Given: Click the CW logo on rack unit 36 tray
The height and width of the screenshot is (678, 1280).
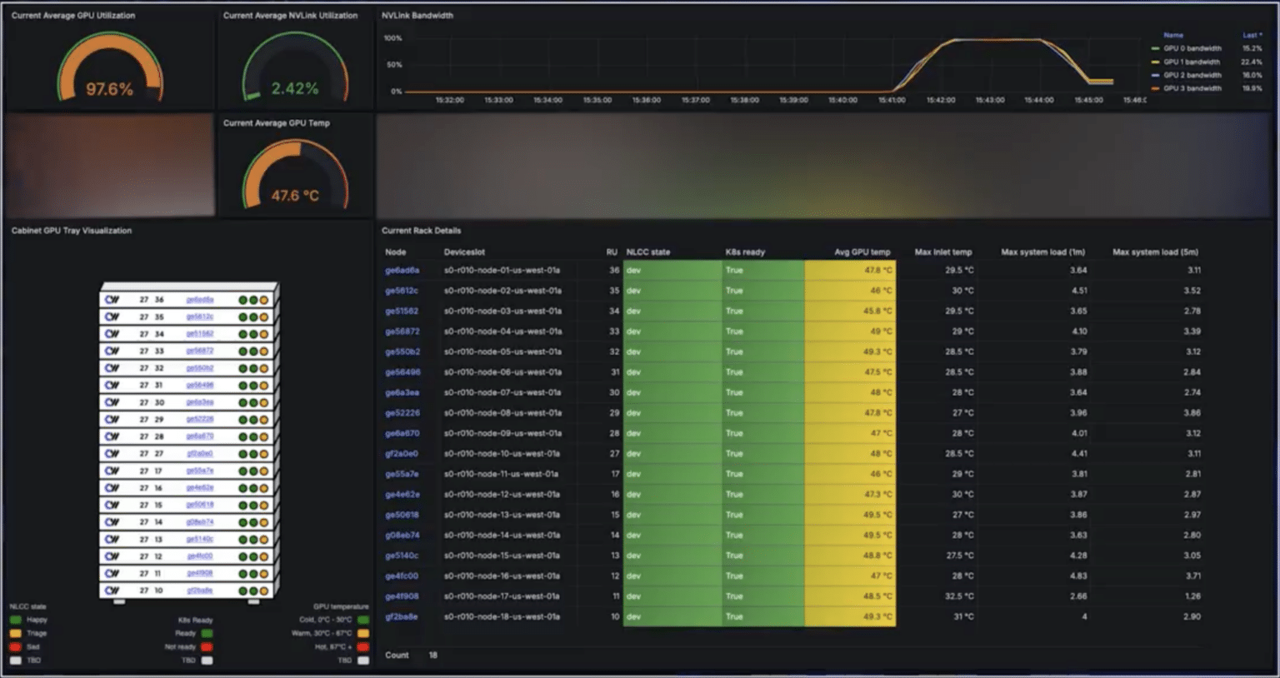Looking at the screenshot, I should point(112,300).
